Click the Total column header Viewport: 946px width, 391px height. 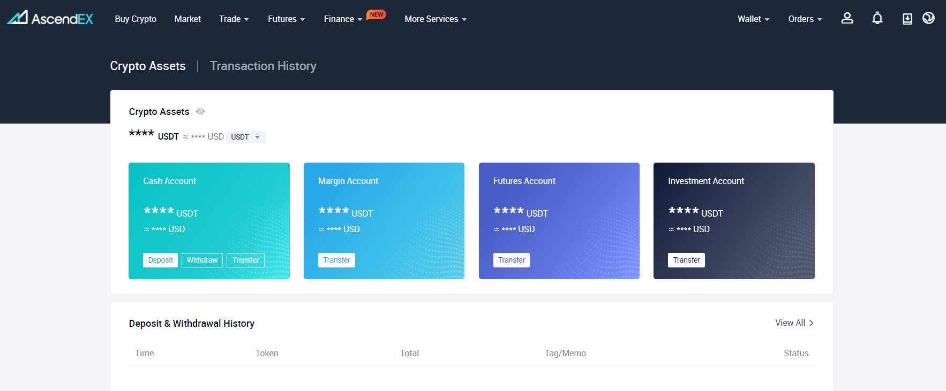pos(409,353)
